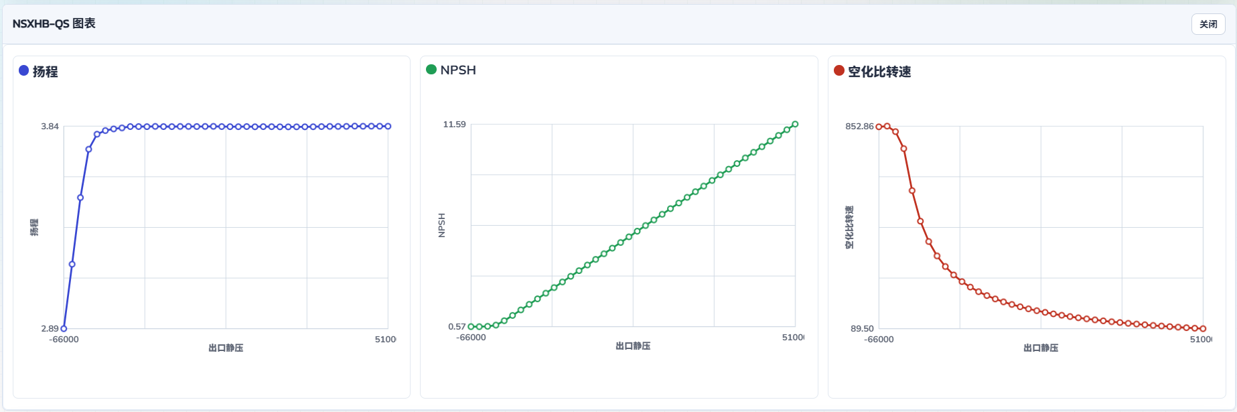Viewport: 1237px width, 412px height.
Task: Select the peak 852.86 point on red curve
Action: point(887,126)
